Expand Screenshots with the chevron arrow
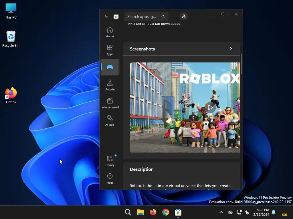 231,48
